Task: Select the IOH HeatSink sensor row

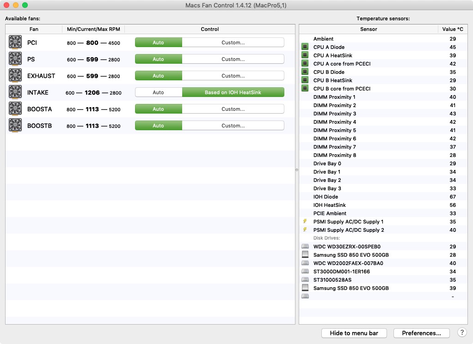Action: 383,205
